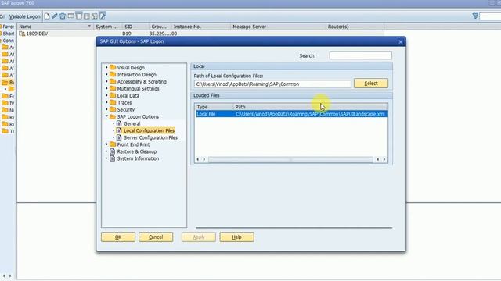Viewport: 501px width, 281px height.
Task: Click the filter funnel icon in SAP Logon
Action: 475,16
